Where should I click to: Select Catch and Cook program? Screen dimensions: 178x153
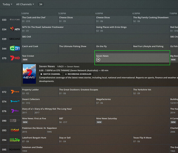[40, 48]
